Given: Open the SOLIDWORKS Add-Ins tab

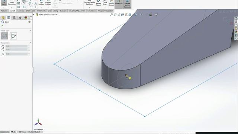Looking at the screenshot, I should click(x=77, y=11).
